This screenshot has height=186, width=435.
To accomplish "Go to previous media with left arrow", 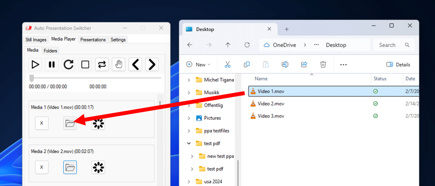I will coord(135,65).
